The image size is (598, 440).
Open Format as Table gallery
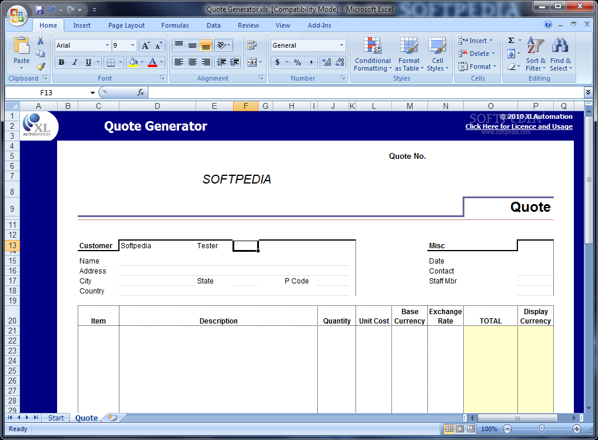click(x=409, y=54)
